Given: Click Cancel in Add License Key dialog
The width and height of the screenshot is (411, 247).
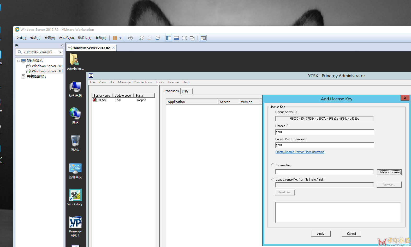Looking at the screenshot, I should click(x=351, y=234).
